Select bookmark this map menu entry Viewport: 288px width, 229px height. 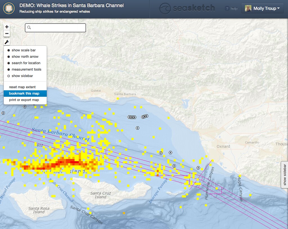tap(24, 93)
